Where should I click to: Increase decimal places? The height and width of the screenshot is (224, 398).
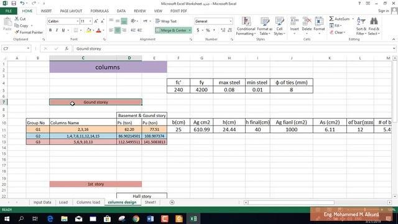click(223, 30)
